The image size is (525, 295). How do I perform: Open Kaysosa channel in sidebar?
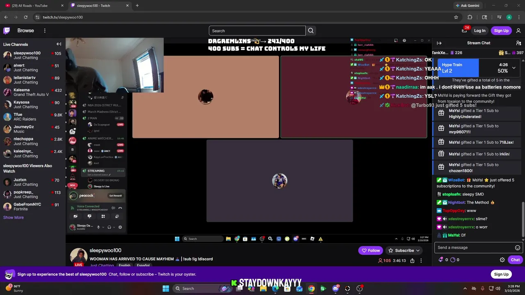click(33, 104)
